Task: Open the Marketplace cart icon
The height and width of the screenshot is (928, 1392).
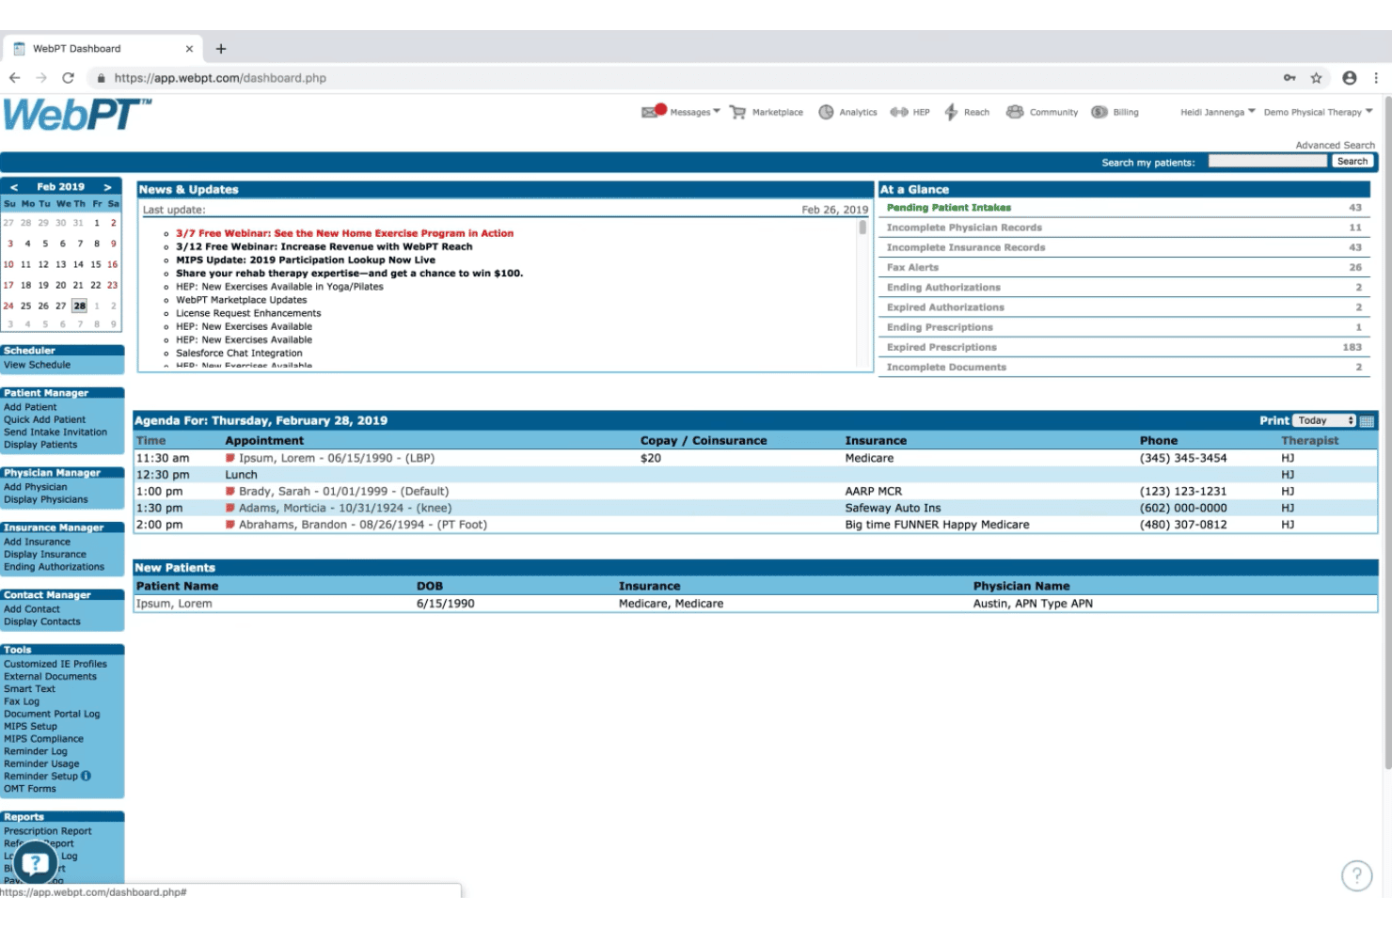Action: point(737,112)
